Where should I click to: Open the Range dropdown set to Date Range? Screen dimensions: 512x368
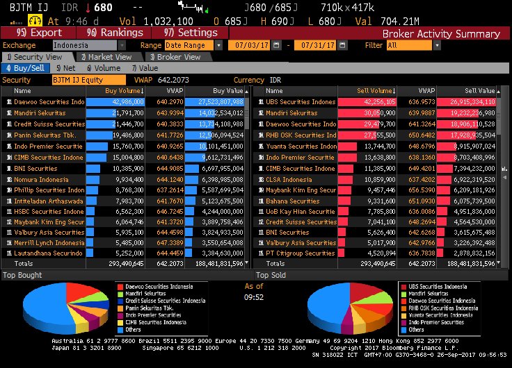coord(218,45)
